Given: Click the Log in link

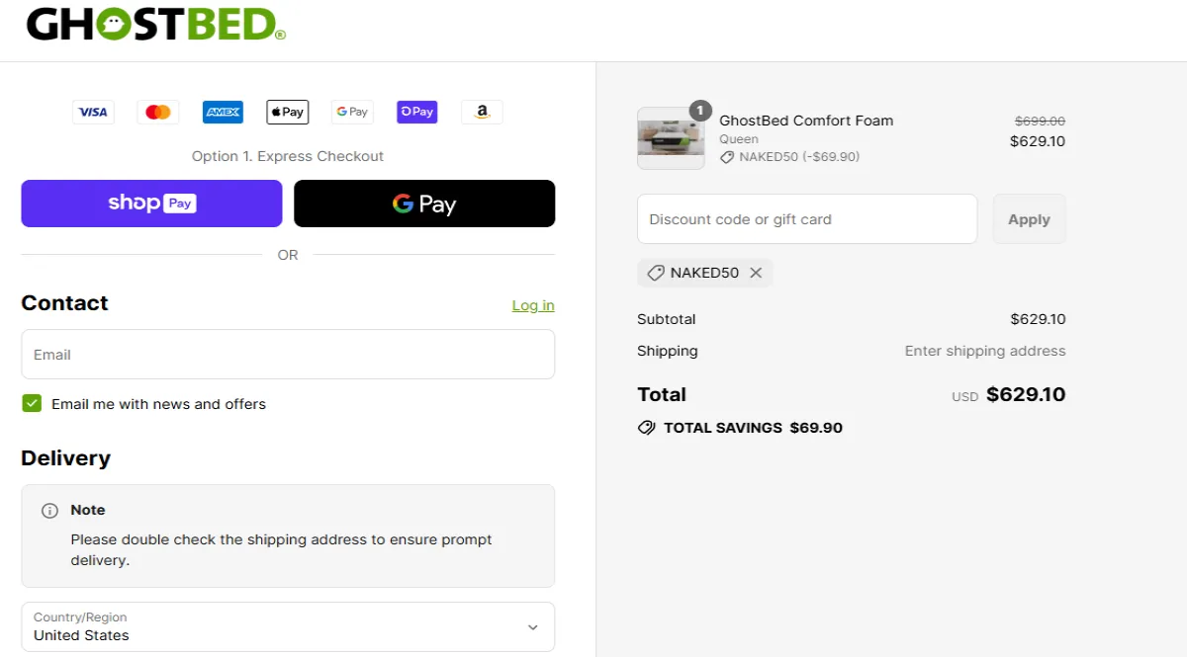Looking at the screenshot, I should click(x=533, y=305).
